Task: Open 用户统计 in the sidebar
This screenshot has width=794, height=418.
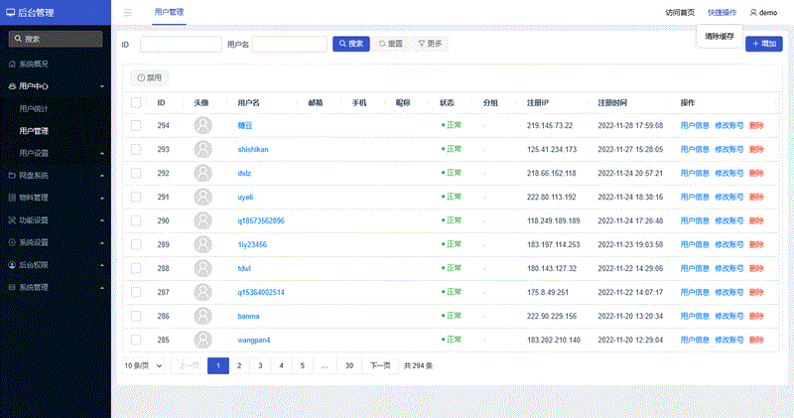Action: click(34, 108)
